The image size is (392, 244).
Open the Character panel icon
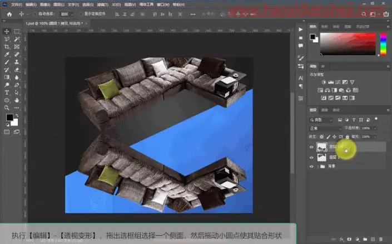tap(300, 78)
